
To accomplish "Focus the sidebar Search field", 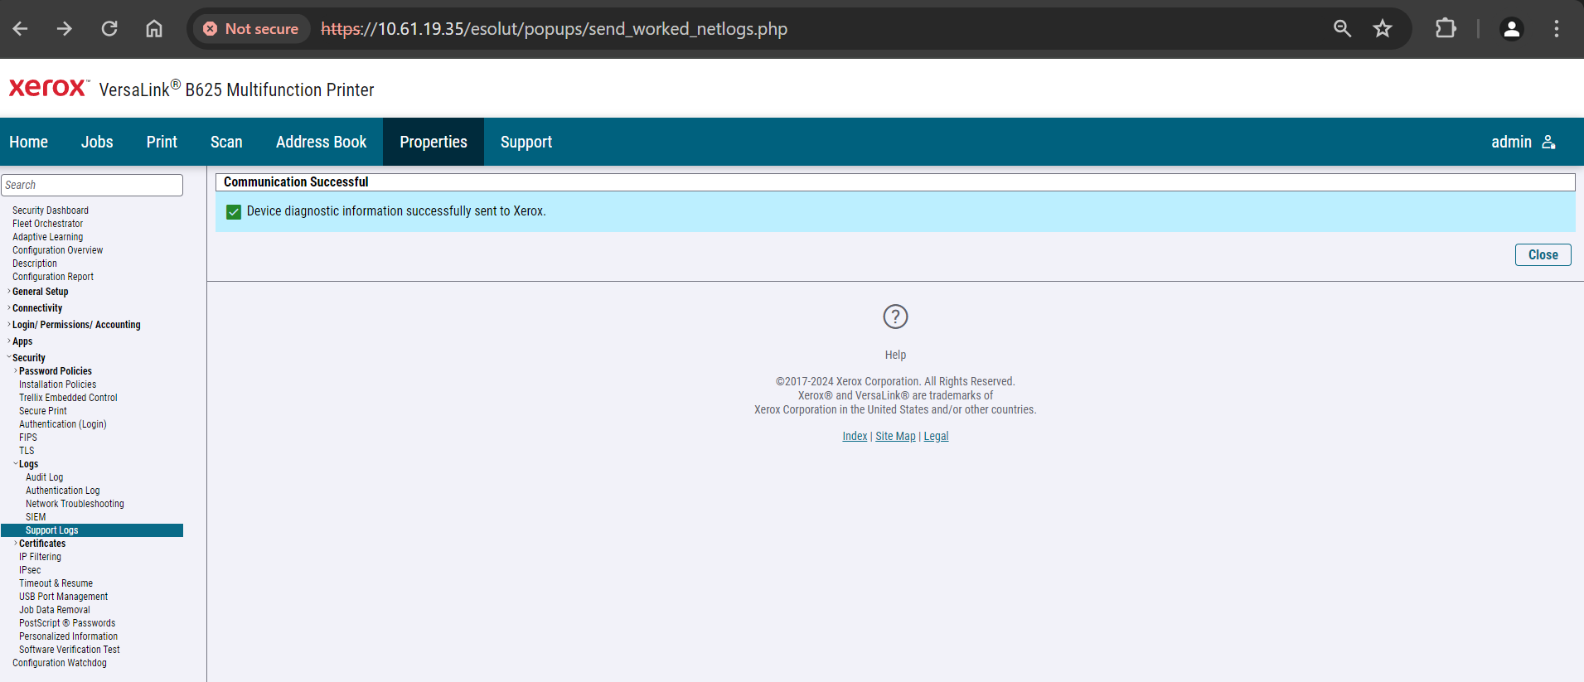I will 92,185.
